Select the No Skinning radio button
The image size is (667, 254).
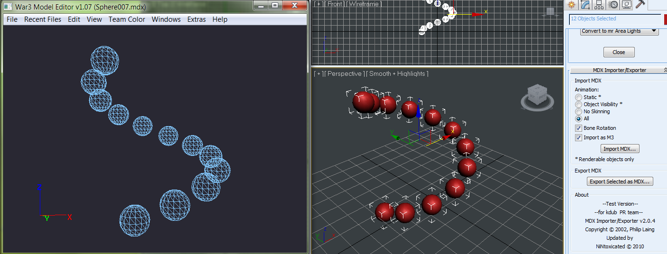[578, 111]
